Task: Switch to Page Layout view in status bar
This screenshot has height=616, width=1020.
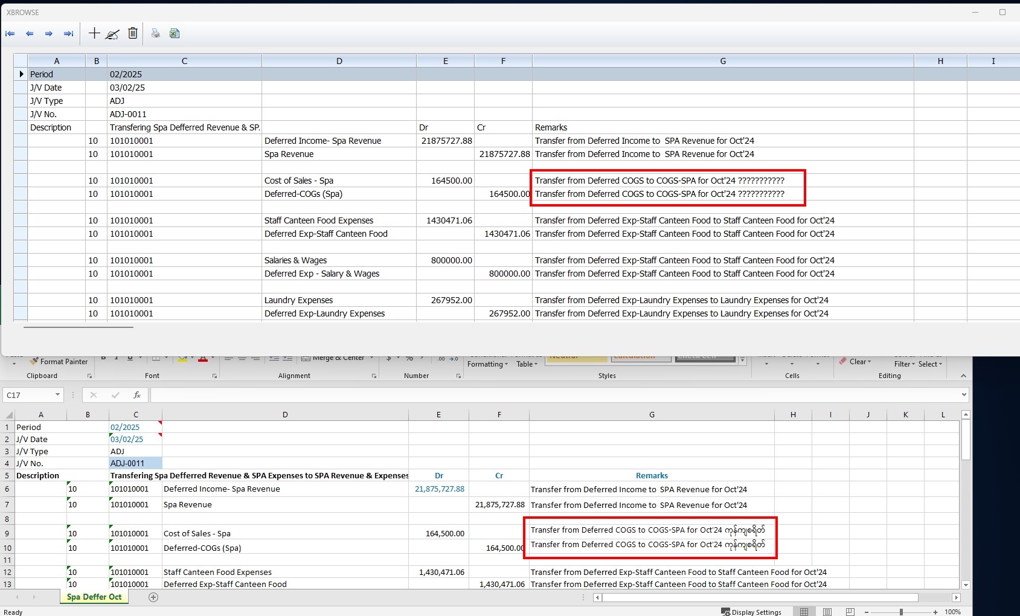Action: [827, 612]
